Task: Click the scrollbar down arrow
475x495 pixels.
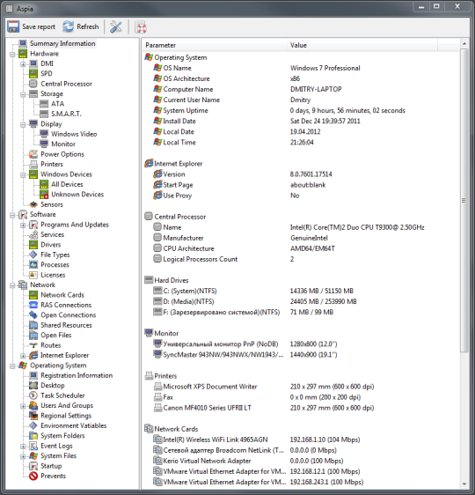Action: pos(464,484)
